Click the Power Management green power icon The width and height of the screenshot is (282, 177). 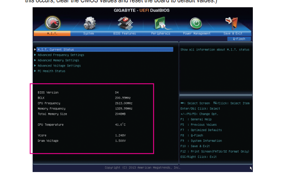196,23
